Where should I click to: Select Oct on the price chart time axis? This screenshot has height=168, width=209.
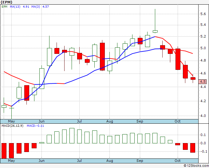(x=178, y=121)
